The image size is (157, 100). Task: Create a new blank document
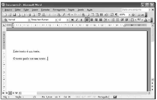pos(5,15)
